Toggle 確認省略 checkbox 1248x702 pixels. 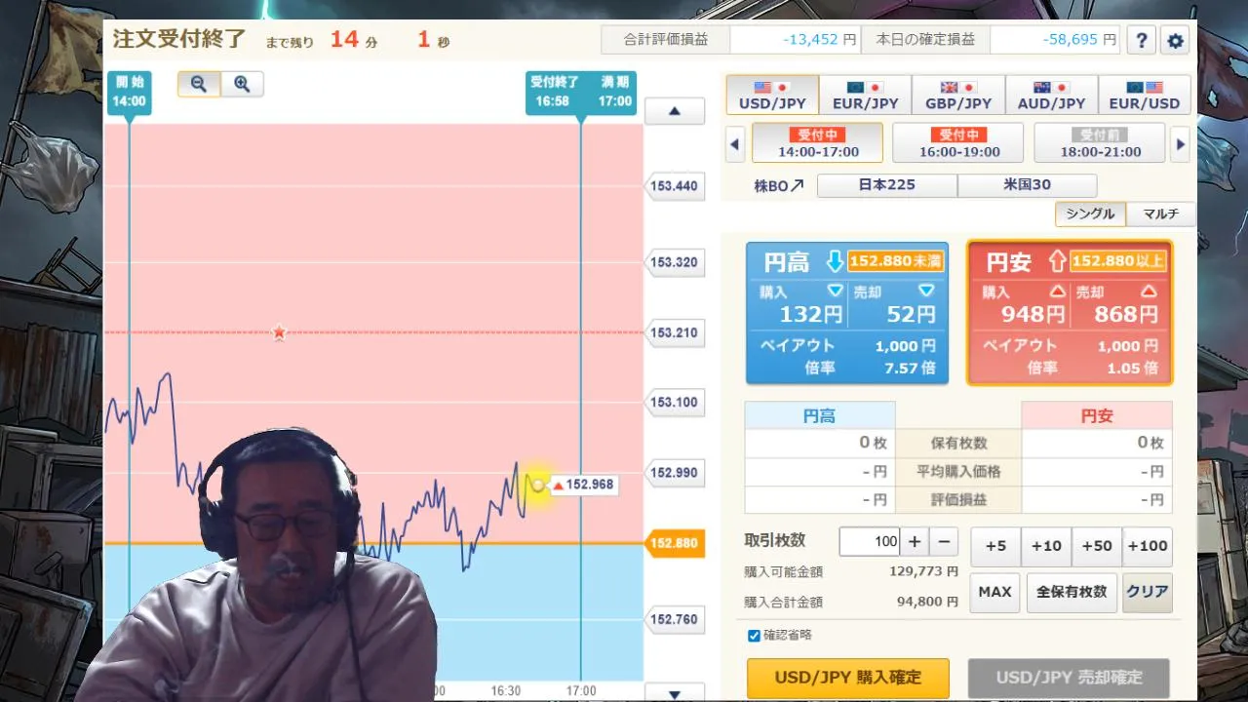pyautogui.click(x=754, y=636)
